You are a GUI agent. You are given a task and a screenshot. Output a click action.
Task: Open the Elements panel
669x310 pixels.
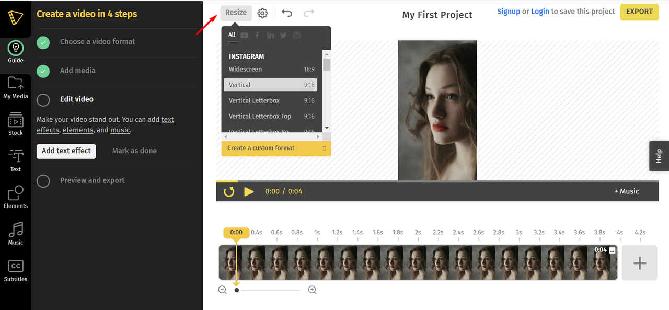[16, 197]
